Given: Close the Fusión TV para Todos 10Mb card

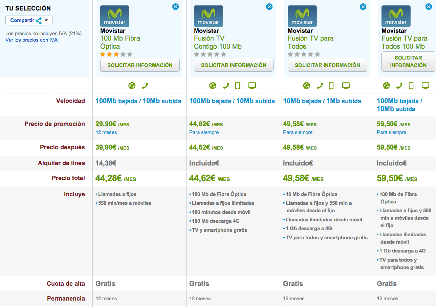Looking at the screenshot, I should [x=363, y=6].
